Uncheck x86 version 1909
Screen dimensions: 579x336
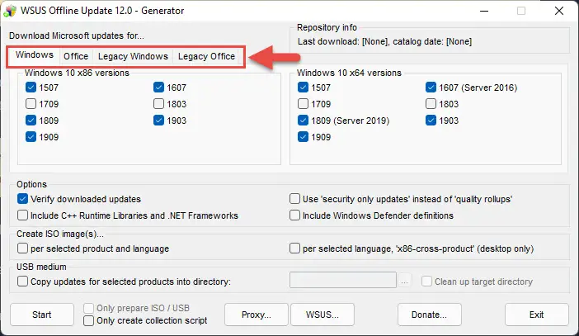pos(31,137)
